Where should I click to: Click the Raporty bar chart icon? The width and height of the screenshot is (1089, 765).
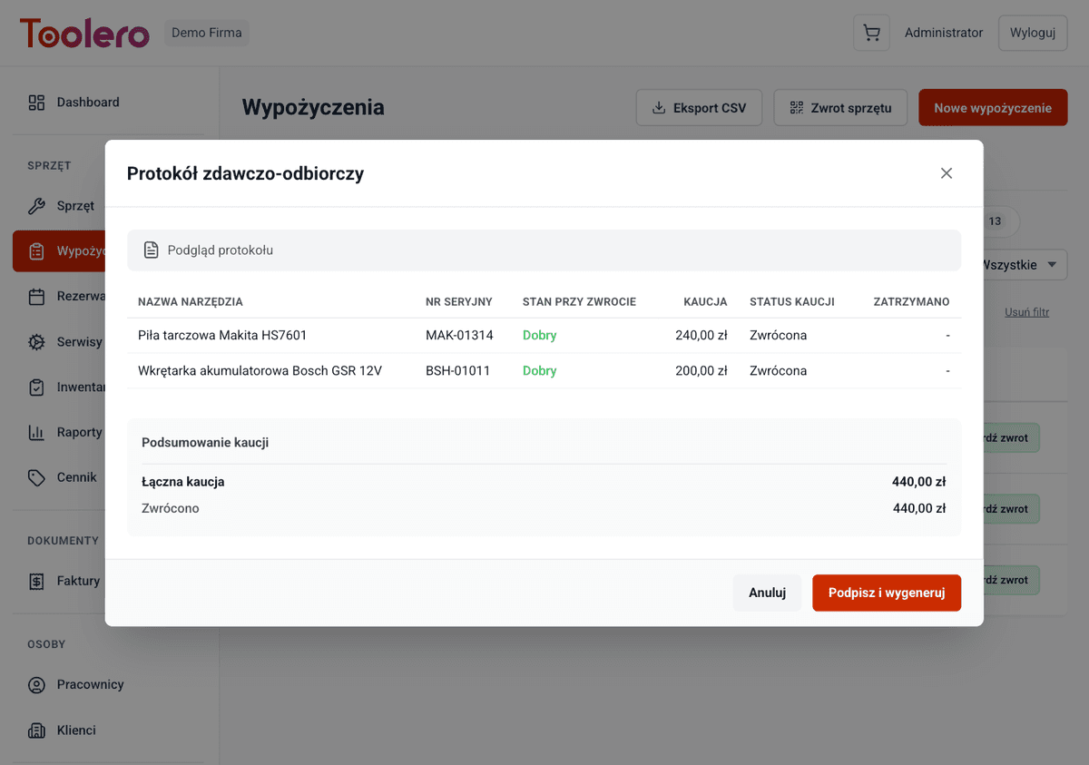point(36,433)
